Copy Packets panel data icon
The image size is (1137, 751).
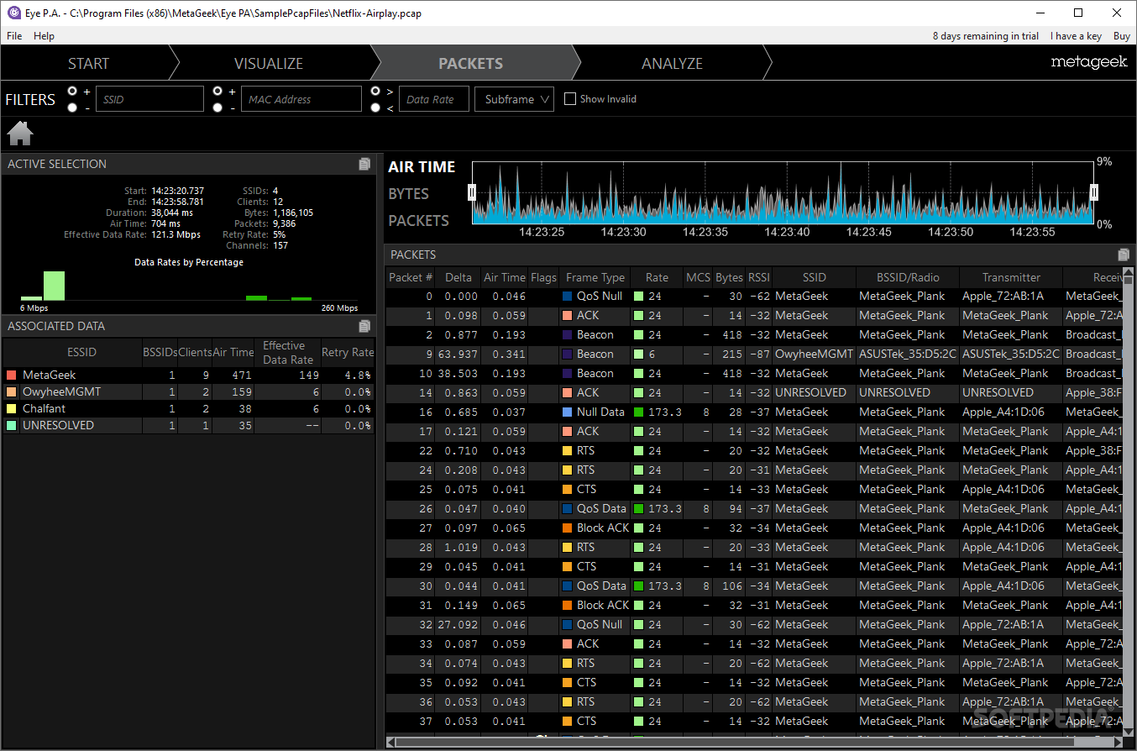click(1124, 255)
